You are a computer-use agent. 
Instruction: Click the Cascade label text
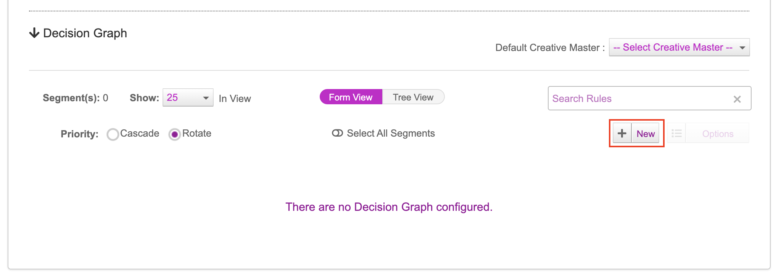pos(140,134)
